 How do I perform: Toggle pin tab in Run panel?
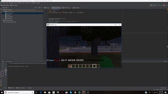coord(3,74)
